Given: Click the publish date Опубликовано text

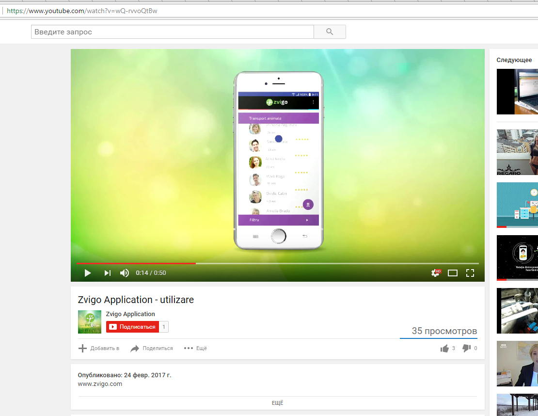Looking at the screenshot, I should coord(125,375).
